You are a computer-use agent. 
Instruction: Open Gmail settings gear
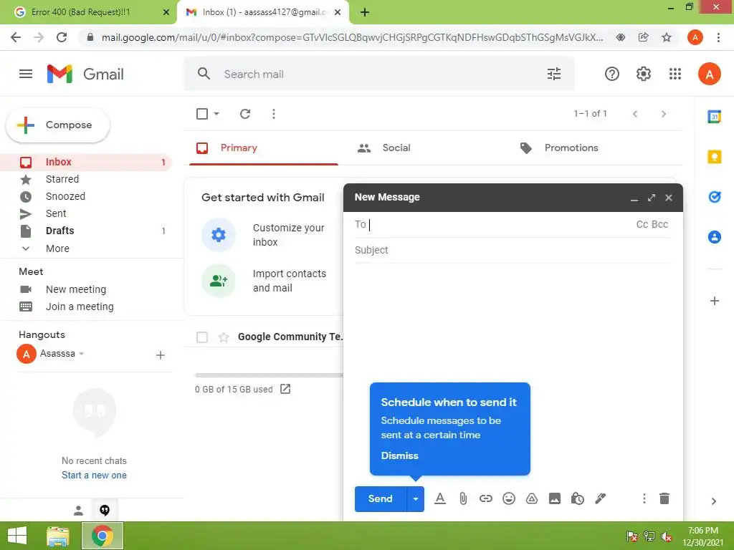(x=644, y=74)
